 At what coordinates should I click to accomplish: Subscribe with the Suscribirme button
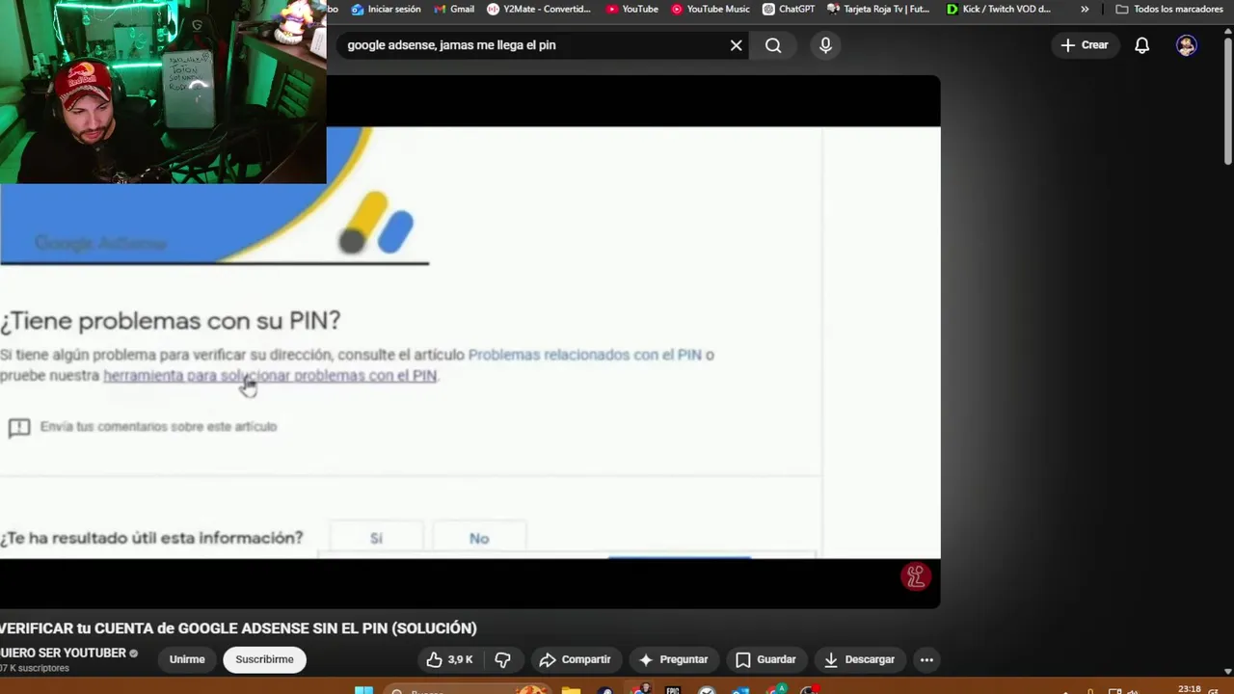click(x=264, y=659)
